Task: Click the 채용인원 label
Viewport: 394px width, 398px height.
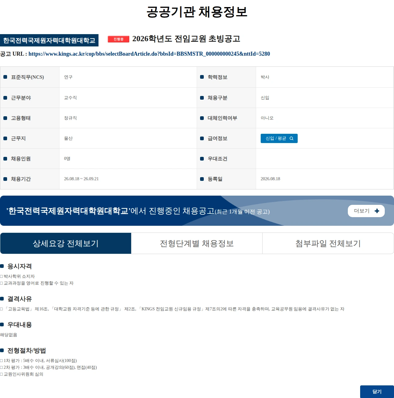Action: [21, 159]
